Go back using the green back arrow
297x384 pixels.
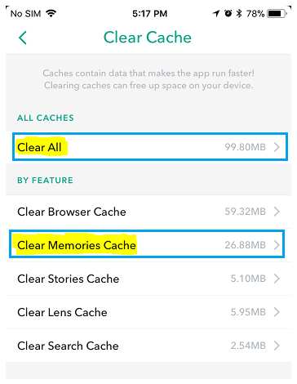click(23, 38)
